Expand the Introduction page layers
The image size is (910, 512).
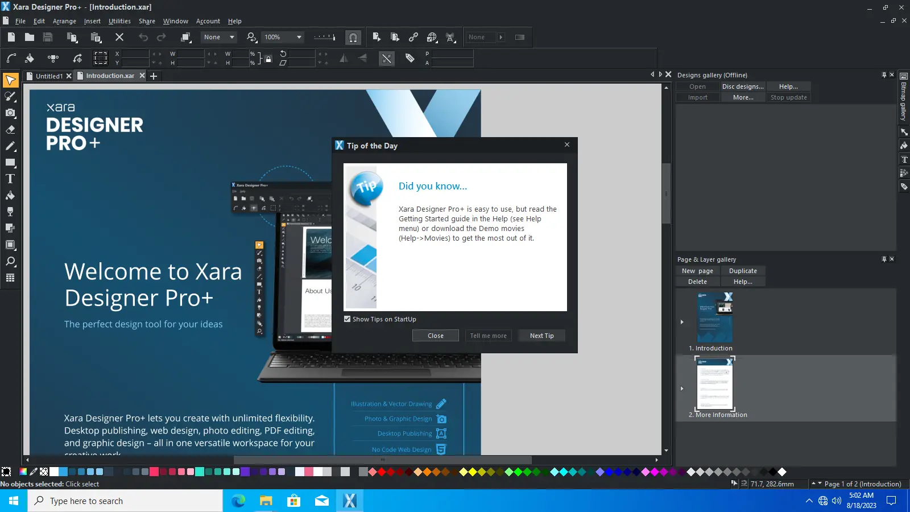pyautogui.click(x=682, y=322)
